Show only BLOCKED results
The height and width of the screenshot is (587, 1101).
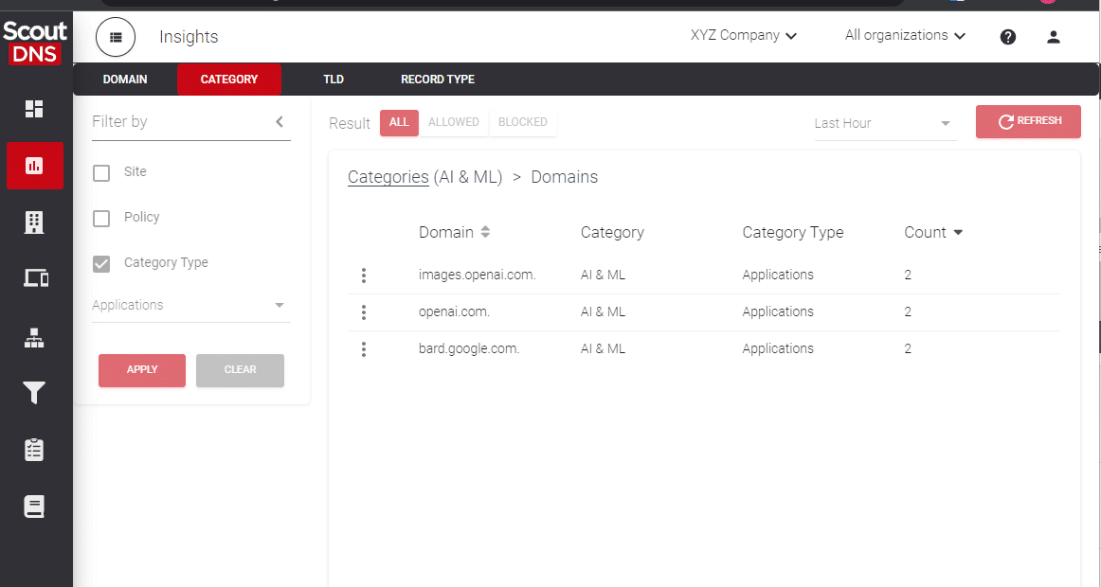522,123
